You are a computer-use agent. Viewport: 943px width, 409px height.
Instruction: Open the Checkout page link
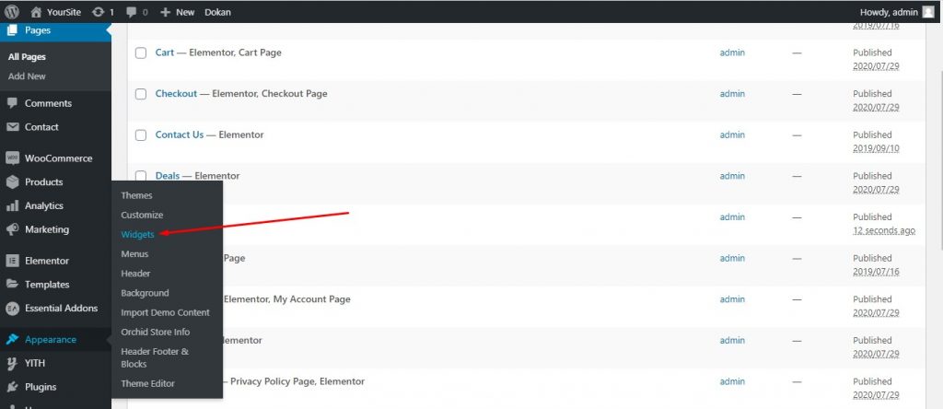(176, 94)
